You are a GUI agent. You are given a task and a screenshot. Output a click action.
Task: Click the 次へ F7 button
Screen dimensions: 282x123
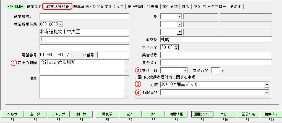point(153,114)
